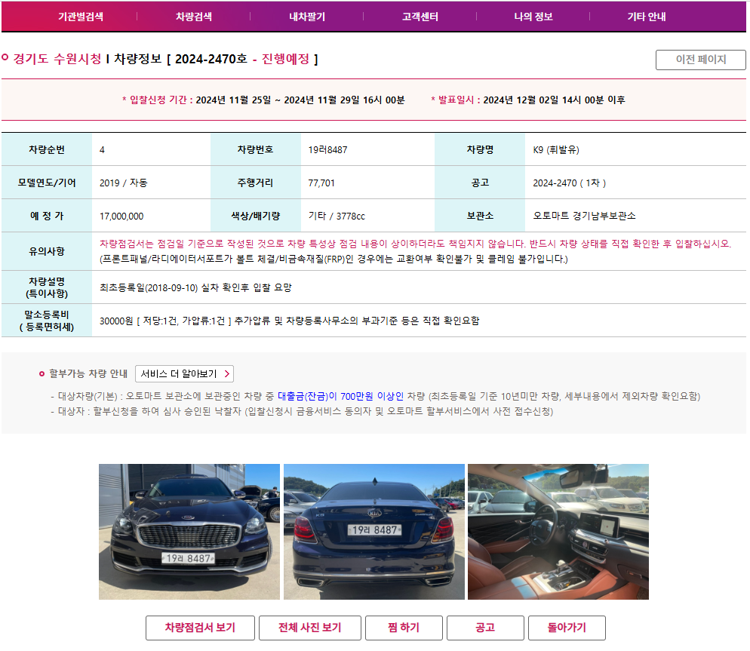750x651 pixels.
Task: Open the 나의 정보 menu
Action: 533,17
